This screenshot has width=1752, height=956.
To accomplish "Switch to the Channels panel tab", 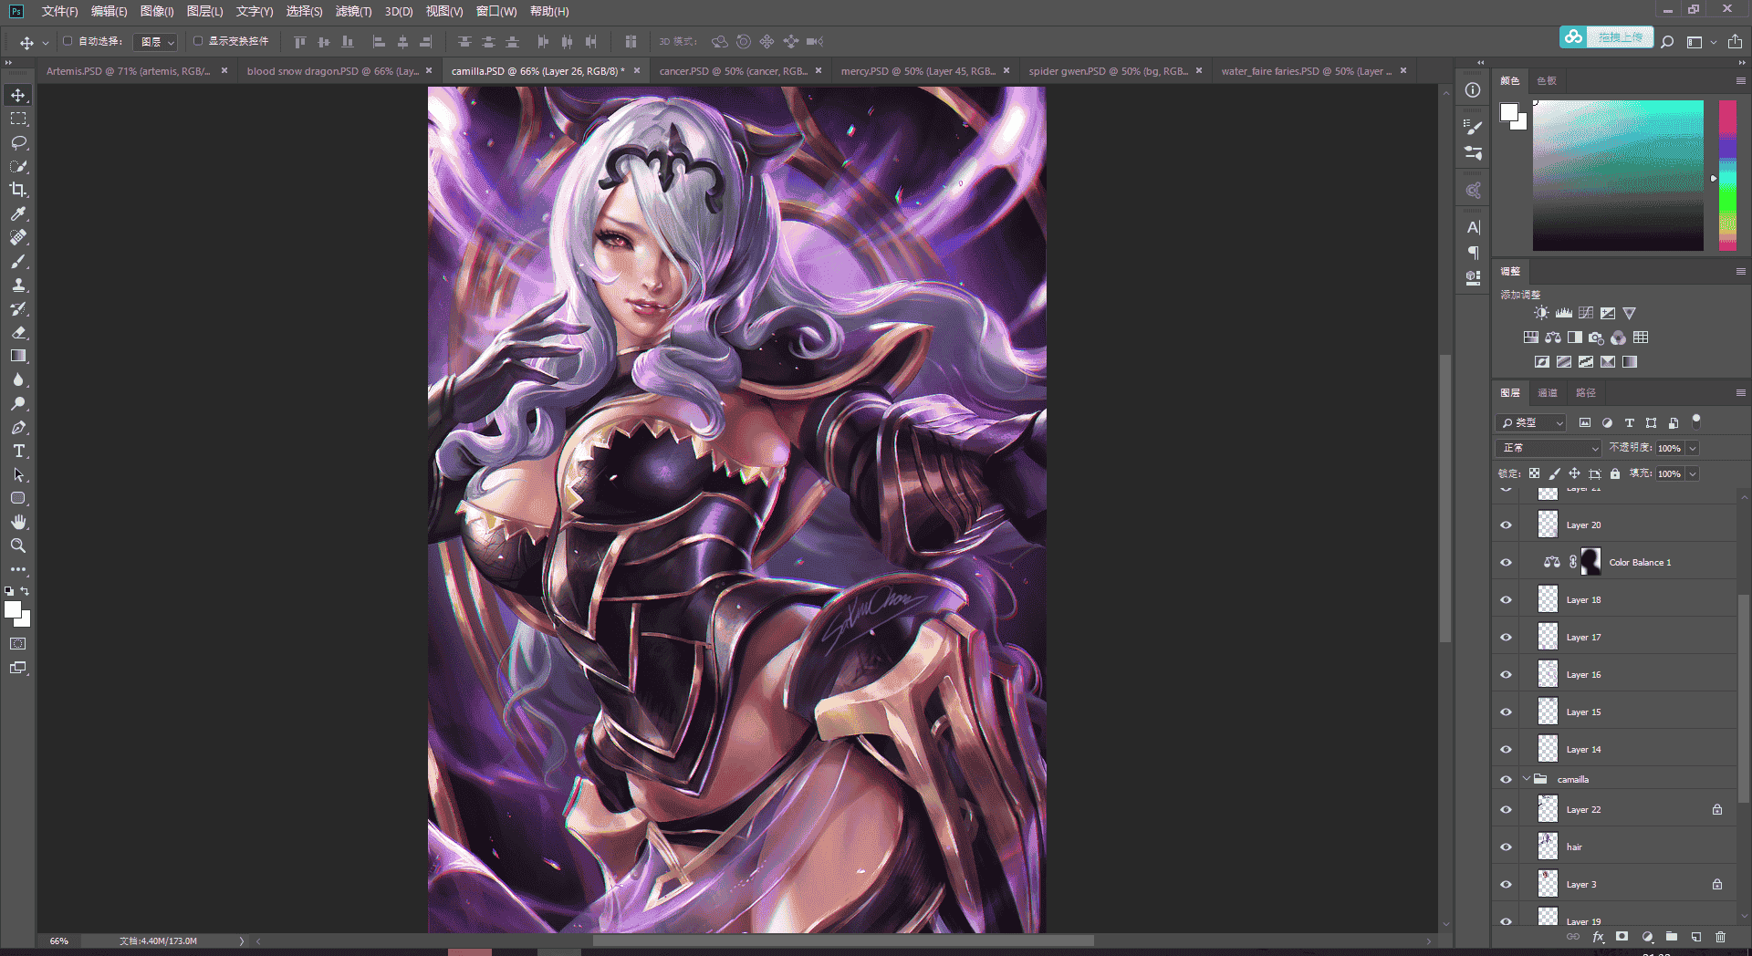I will click(1548, 392).
